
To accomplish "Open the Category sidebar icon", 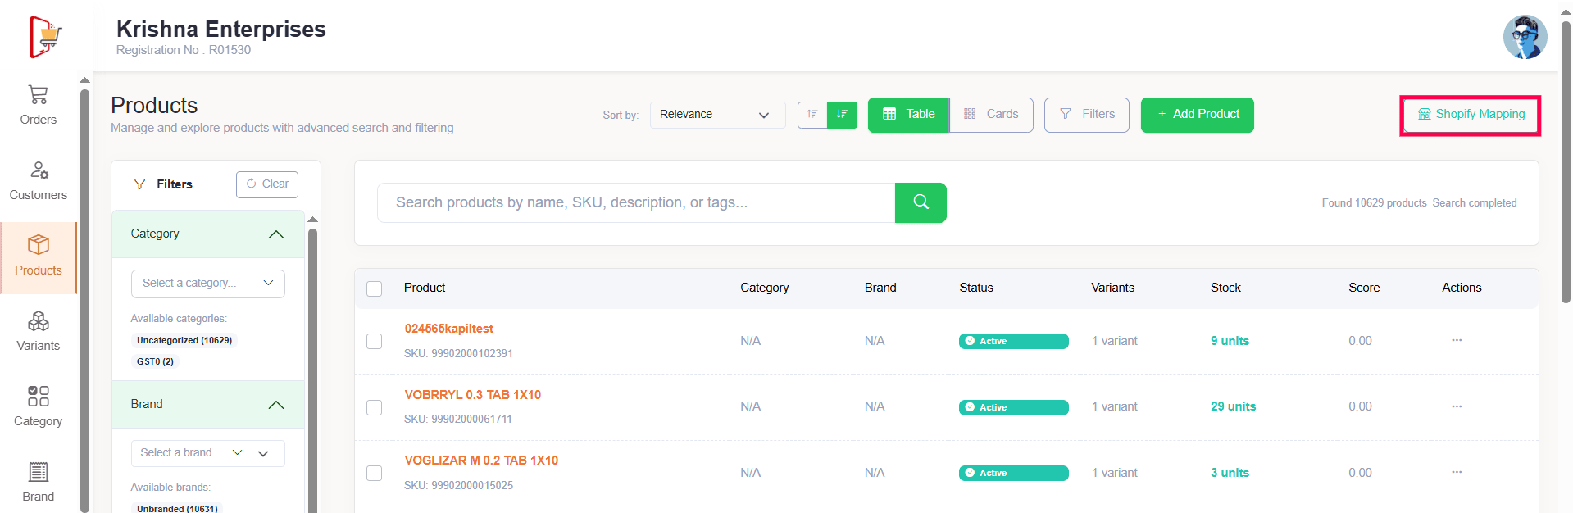I will point(38,397).
